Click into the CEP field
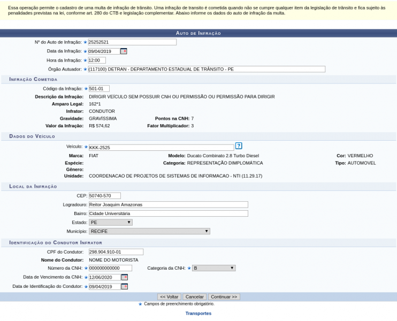 [x=104, y=195]
